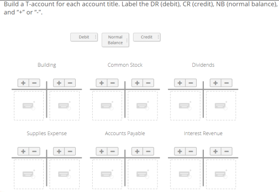This screenshot has height=192, width=279.
Task: Select minus on Accounts Payable's right side
Action: 148,152
